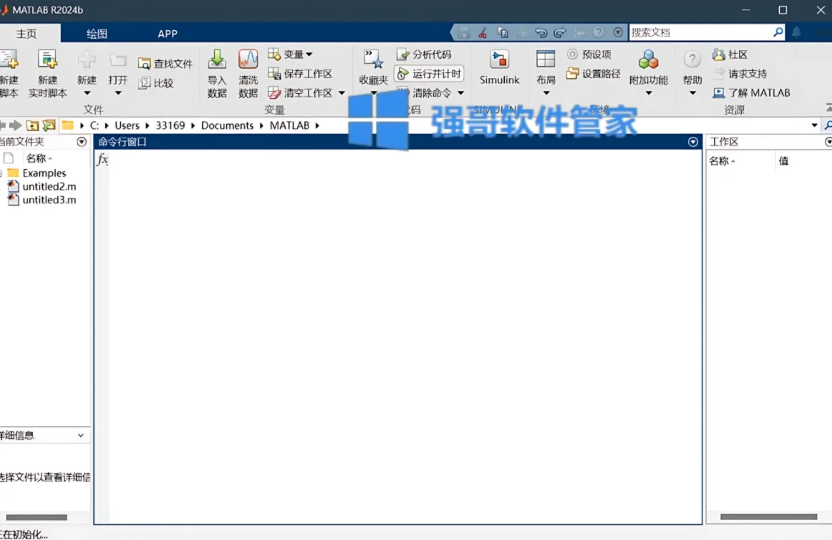Click the Current Folder horizontal scrollbar
832x540 pixels.
click(x=36, y=517)
